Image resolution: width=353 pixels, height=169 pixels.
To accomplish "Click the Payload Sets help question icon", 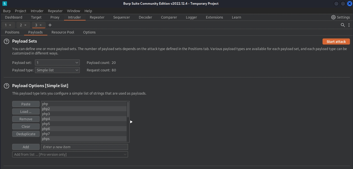I will (6, 41).
